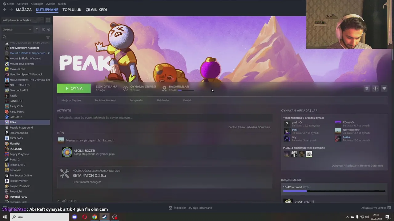Open Opera browser from taskbar
394x221 pixels.
84,217
